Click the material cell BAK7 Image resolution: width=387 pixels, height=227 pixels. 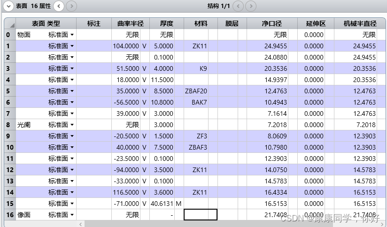pyautogui.click(x=196, y=102)
